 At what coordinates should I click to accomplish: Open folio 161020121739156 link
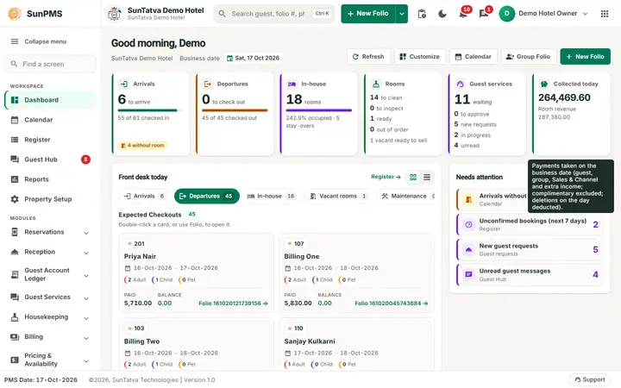[233, 304]
